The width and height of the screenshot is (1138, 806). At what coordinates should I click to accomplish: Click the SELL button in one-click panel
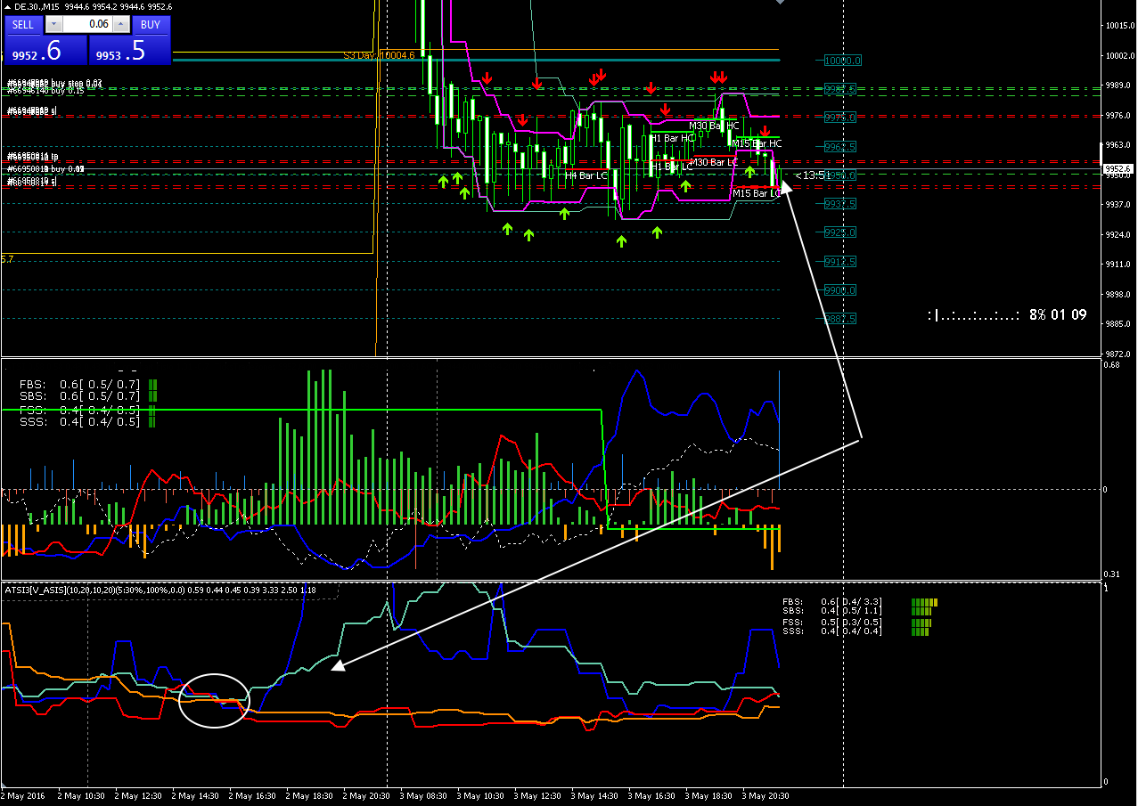[x=23, y=25]
